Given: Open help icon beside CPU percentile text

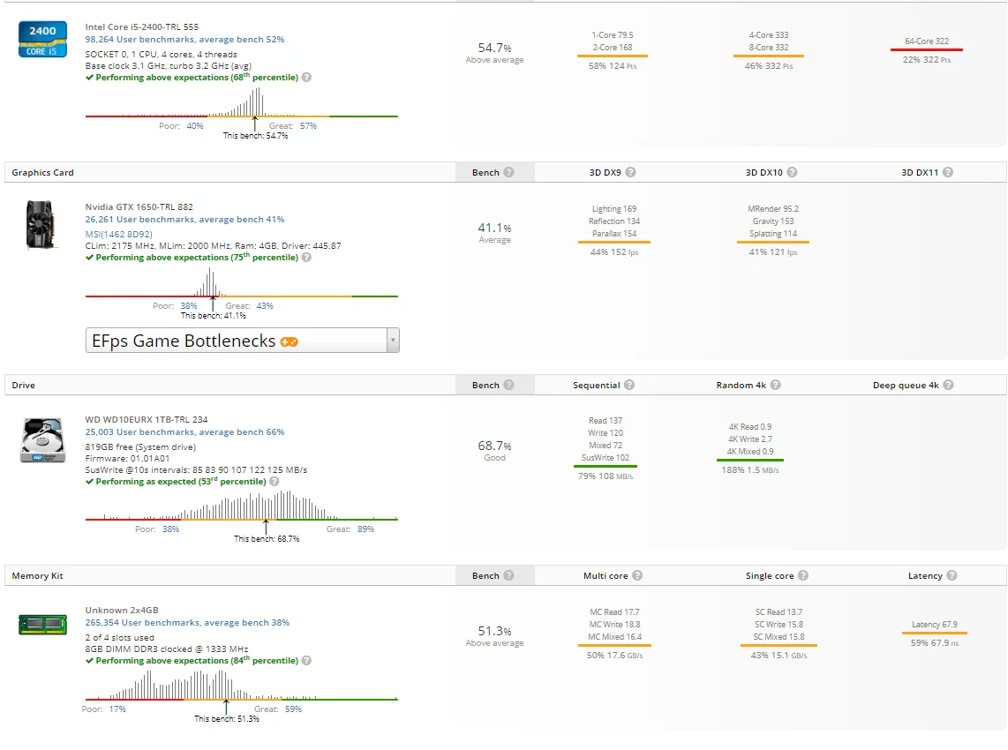Looking at the screenshot, I should click(x=306, y=77).
